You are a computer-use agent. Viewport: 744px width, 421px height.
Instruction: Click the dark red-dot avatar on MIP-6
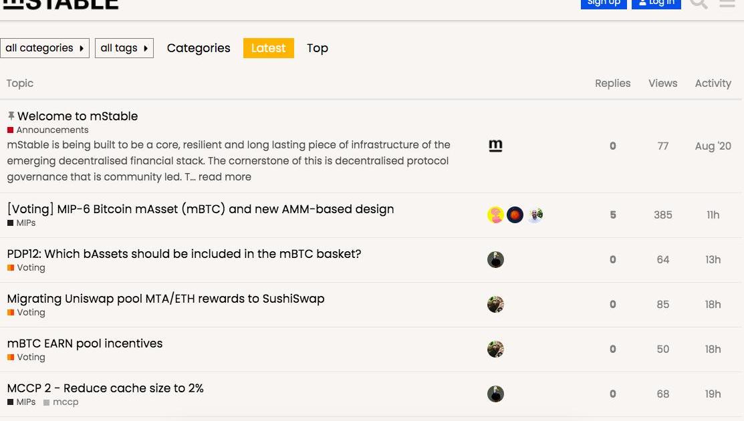point(515,215)
